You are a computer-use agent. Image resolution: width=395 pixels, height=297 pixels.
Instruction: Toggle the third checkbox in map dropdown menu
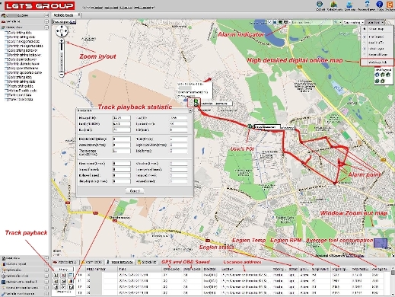tap(365, 49)
